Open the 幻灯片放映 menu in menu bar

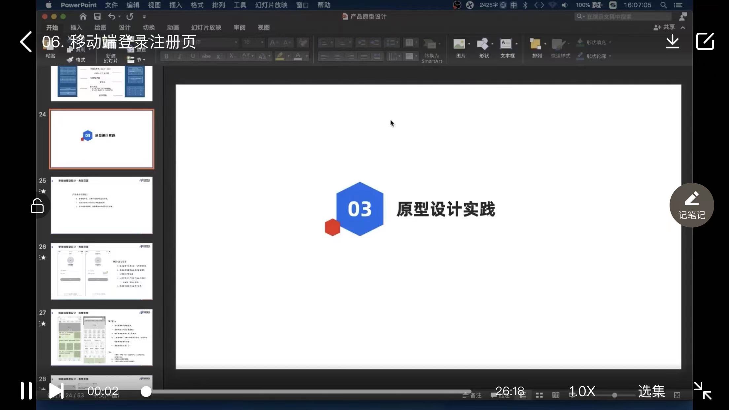click(271, 5)
